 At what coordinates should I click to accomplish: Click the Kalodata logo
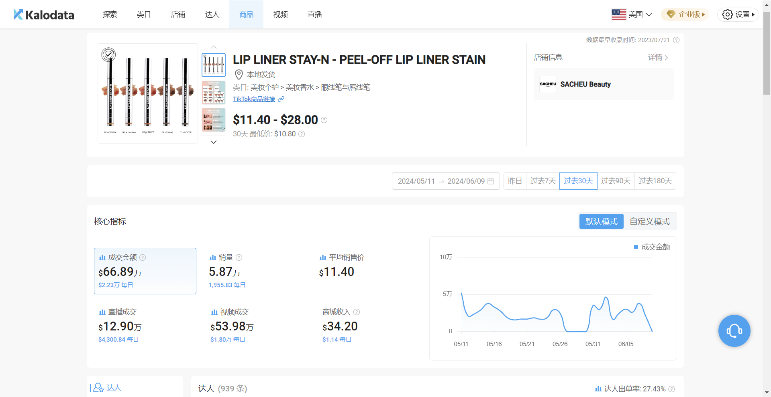click(x=44, y=15)
